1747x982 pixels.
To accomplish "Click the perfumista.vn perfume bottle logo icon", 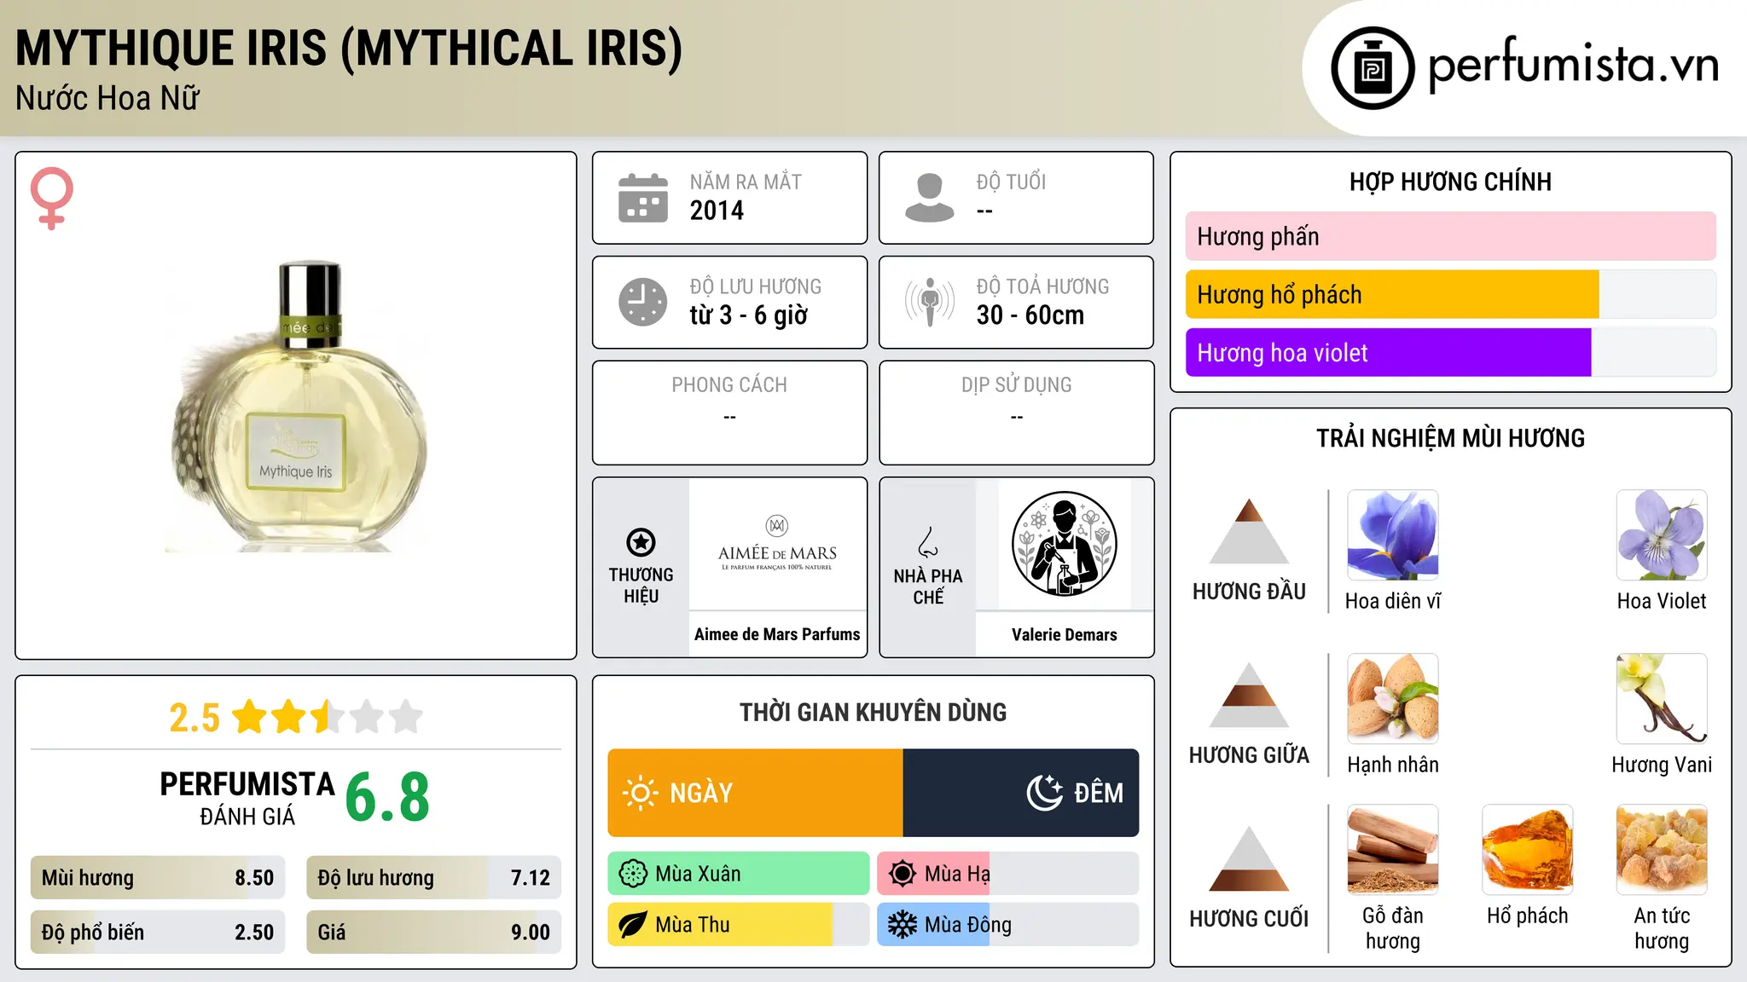I will tap(1373, 68).
